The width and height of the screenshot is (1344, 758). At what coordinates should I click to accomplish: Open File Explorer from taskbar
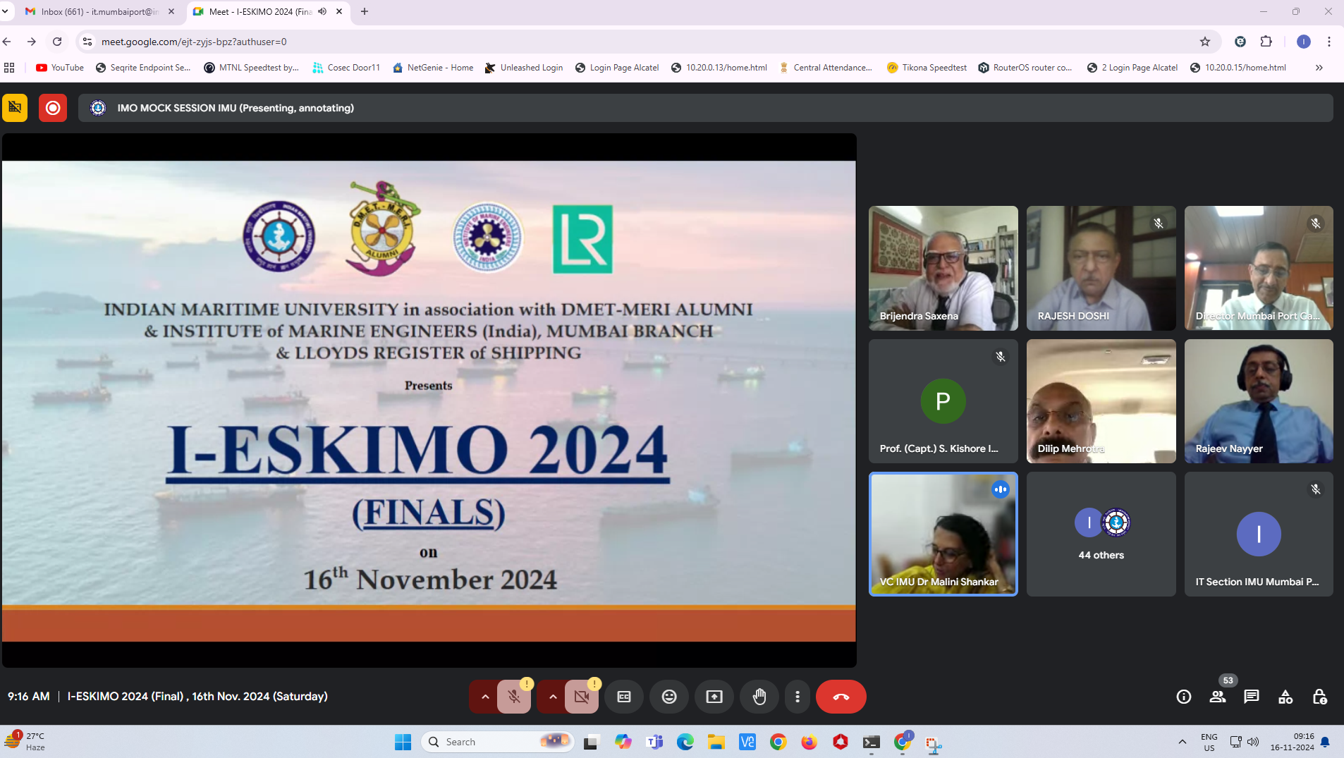(x=716, y=742)
